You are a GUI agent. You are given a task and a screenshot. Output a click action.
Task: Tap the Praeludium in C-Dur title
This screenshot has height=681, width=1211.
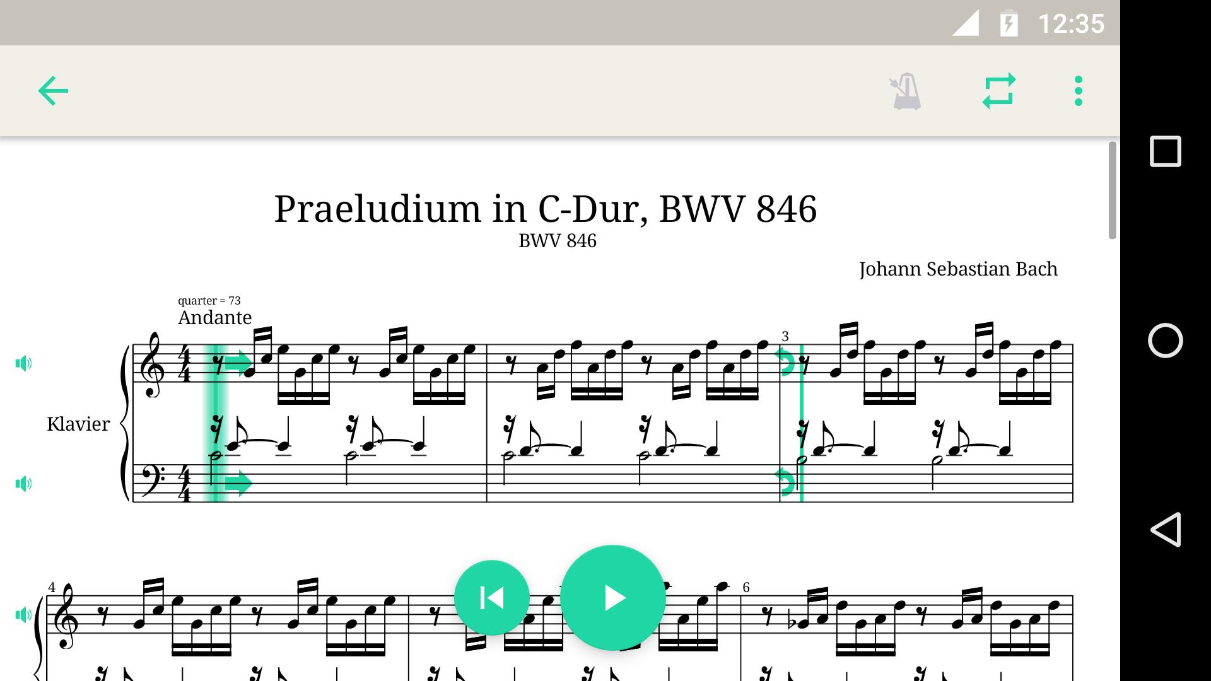(x=546, y=209)
